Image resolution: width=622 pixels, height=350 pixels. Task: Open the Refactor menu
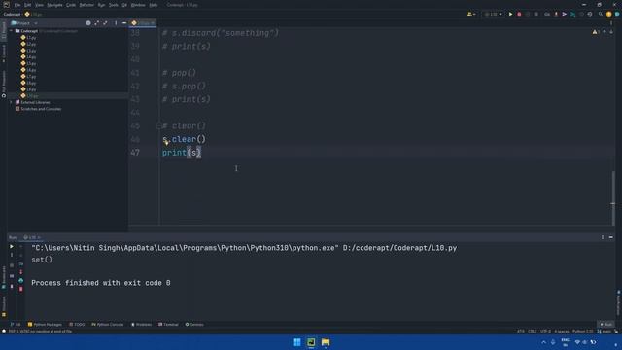click(x=86, y=5)
